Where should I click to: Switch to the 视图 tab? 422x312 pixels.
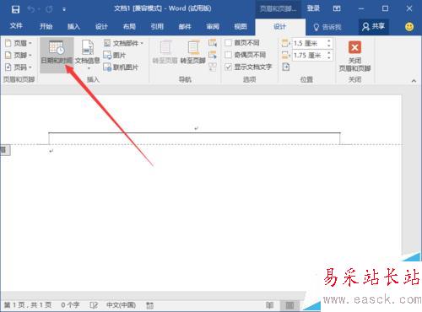point(241,27)
